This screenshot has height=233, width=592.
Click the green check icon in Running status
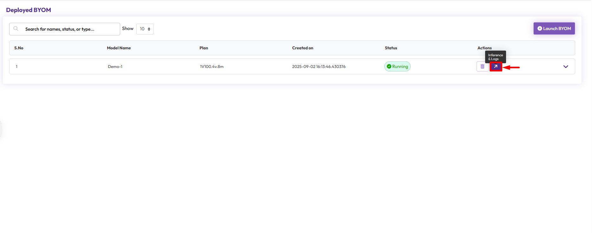coord(389,66)
